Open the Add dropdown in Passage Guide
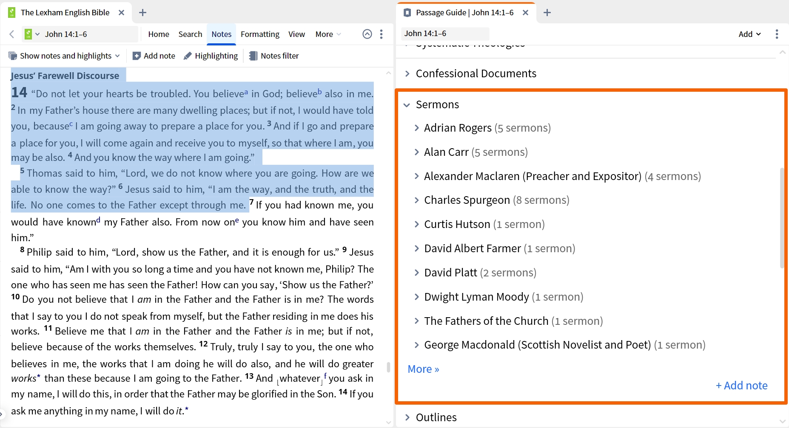This screenshot has width=789, height=428. click(x=749, y=34)
